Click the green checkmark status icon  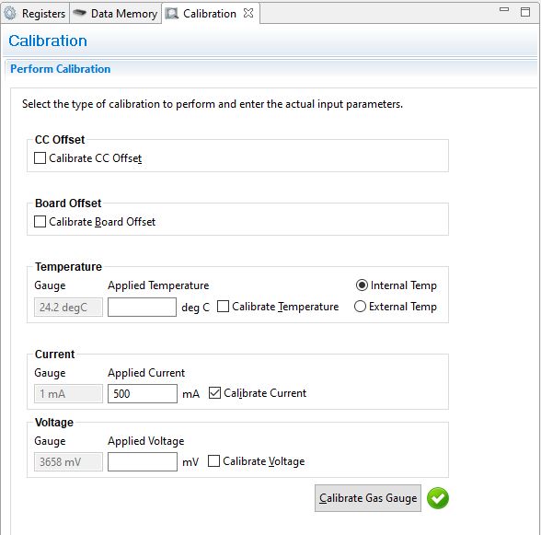(438, 498)
